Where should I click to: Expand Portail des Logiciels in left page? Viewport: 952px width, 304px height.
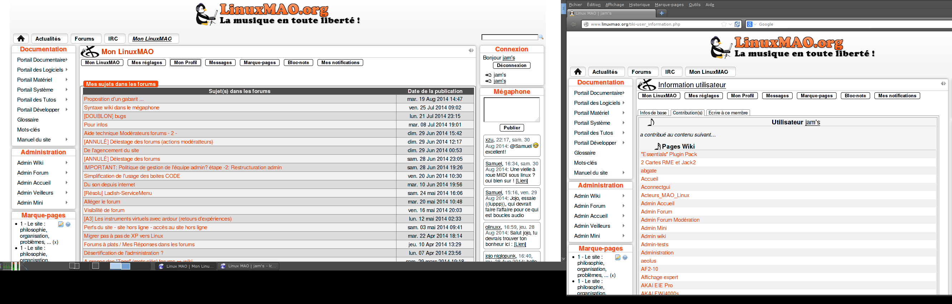[x=66, y=69]
